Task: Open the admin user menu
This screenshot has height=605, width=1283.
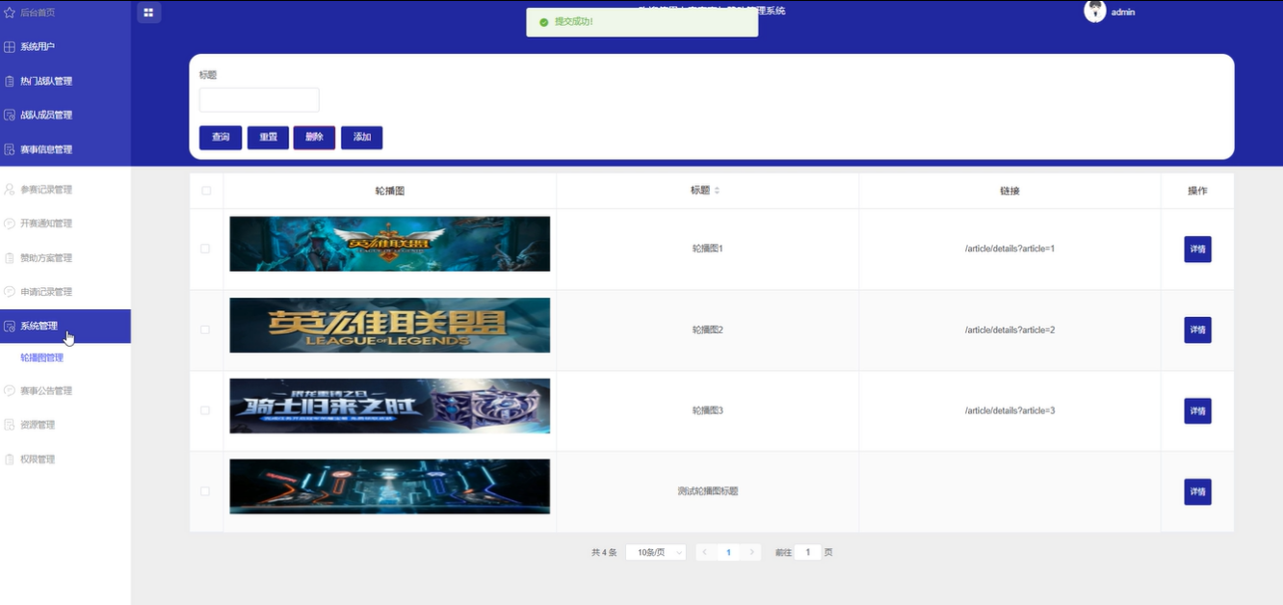Action: tap(1123, 13)
